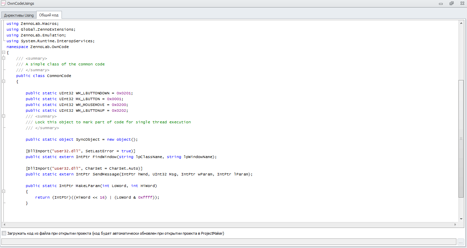The image size is (467, 248).
Task: Click the WM_MOUSEMOVE = 0x0200 line
Action: tap(77, 105)
